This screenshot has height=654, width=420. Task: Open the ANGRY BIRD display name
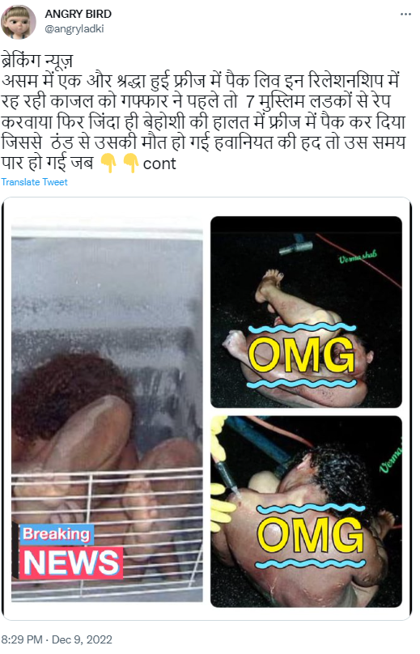tap(78, 14)
